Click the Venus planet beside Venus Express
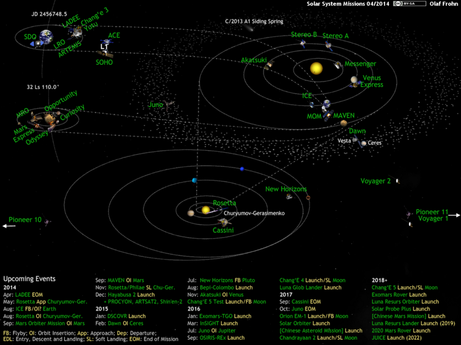 [354, 79]
